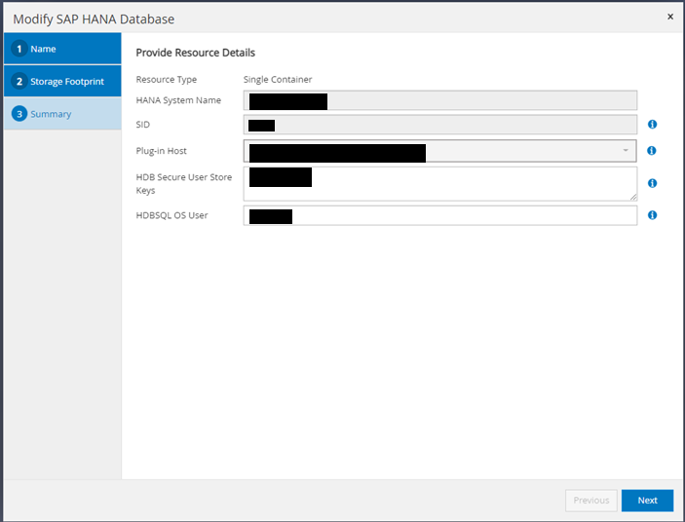Click the info icon beside SID field
Viewport: 685px width, 522px height.
click(x=652, y=125)
